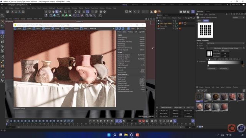Click the orange Corona camera tag on Camera row

tap(180, 29)
